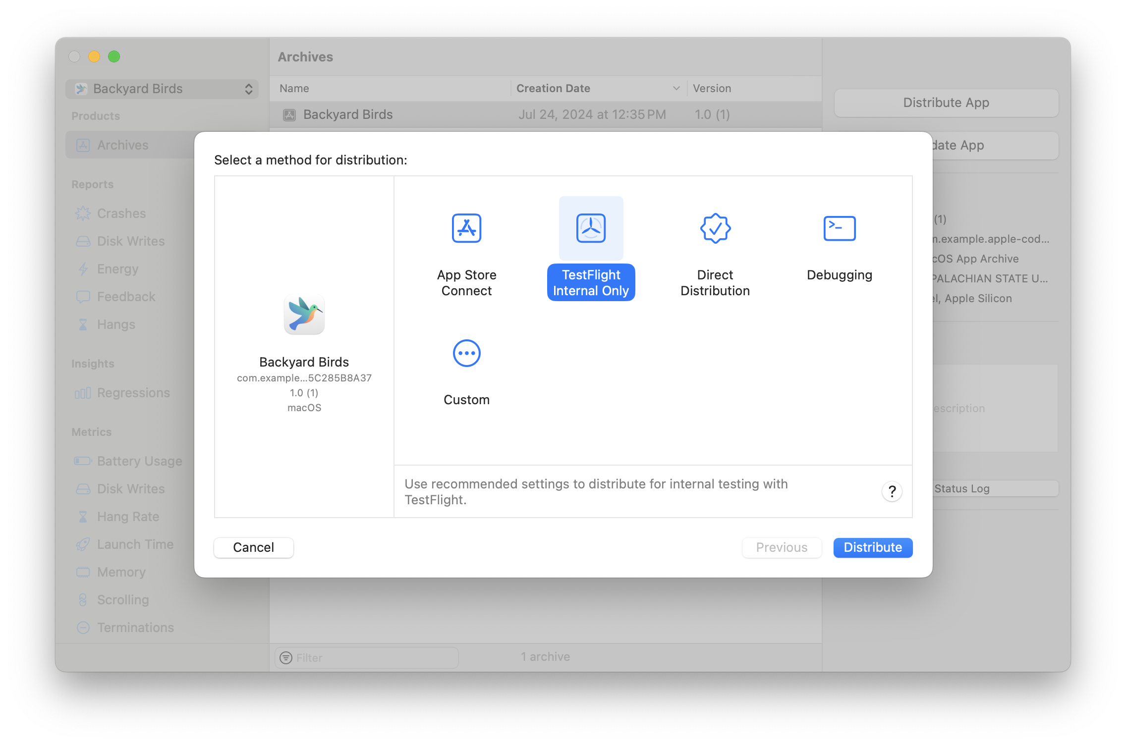Click the partially hidden Validate App button

(x=996, y=145)
